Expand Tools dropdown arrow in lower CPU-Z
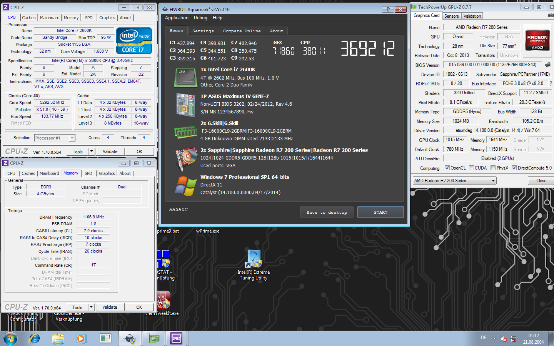Viewport: 554px width, 346px height. [91, 307]
